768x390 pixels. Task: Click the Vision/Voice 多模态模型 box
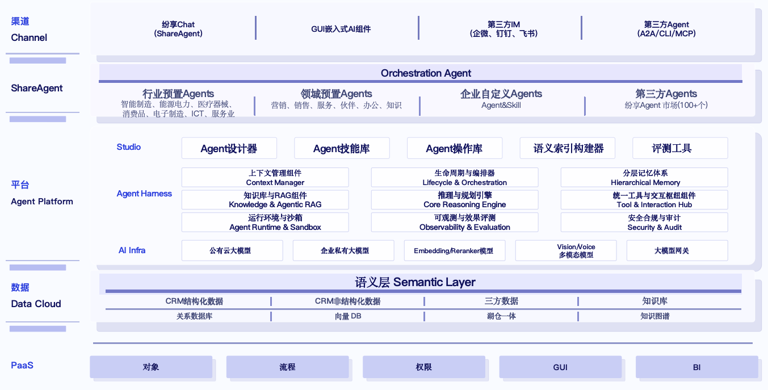566,250
